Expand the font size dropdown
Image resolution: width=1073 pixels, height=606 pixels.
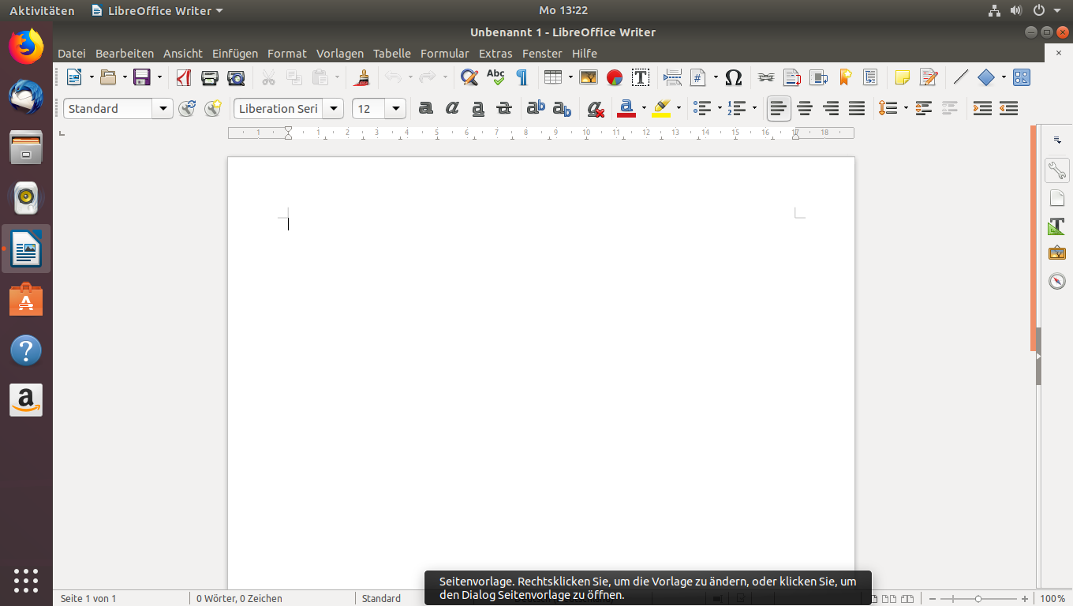(x=396, y=108)
